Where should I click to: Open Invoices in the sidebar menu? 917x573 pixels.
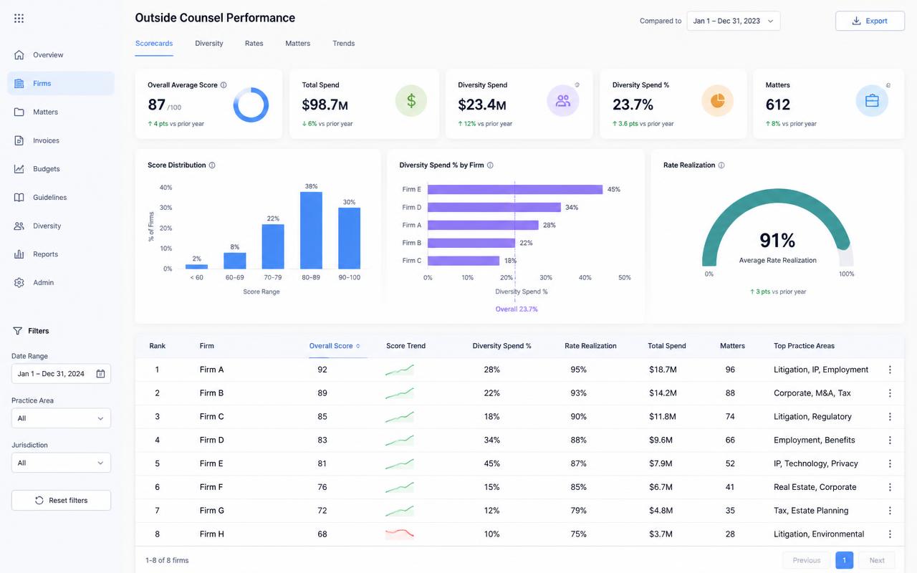pos(61,140)
